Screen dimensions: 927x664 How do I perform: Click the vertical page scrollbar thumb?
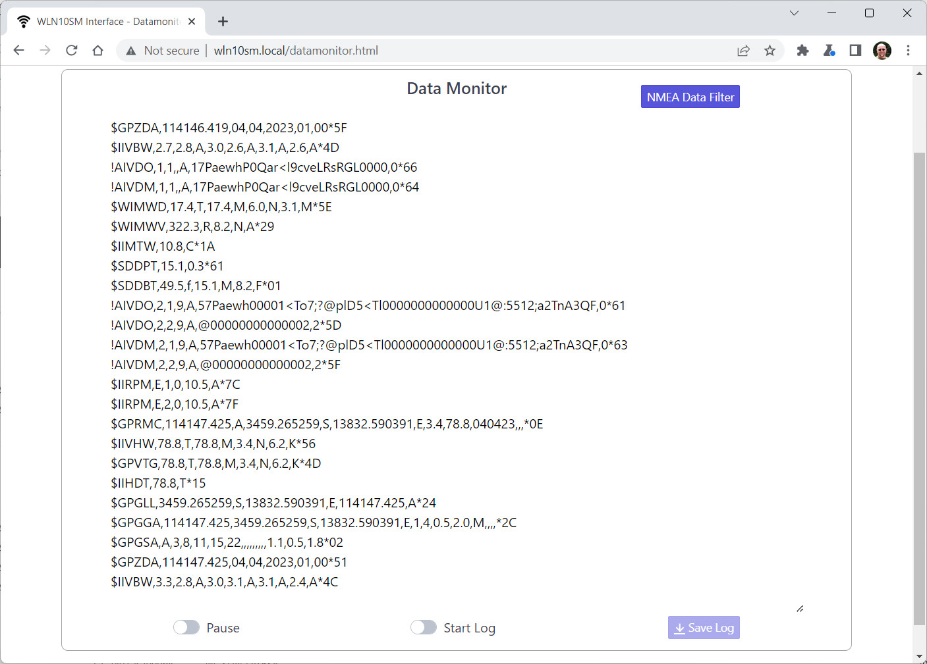[919, 388]
